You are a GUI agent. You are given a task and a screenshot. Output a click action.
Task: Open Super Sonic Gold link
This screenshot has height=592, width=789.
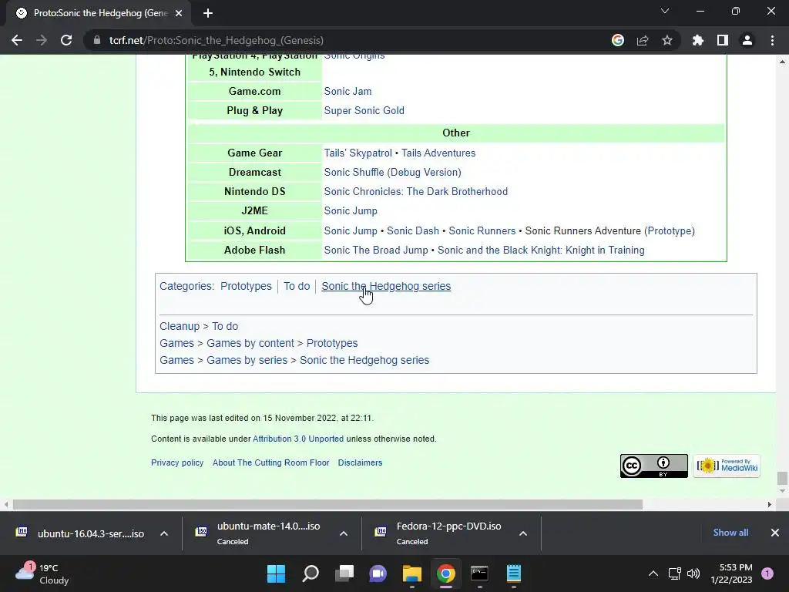[364, 110]
